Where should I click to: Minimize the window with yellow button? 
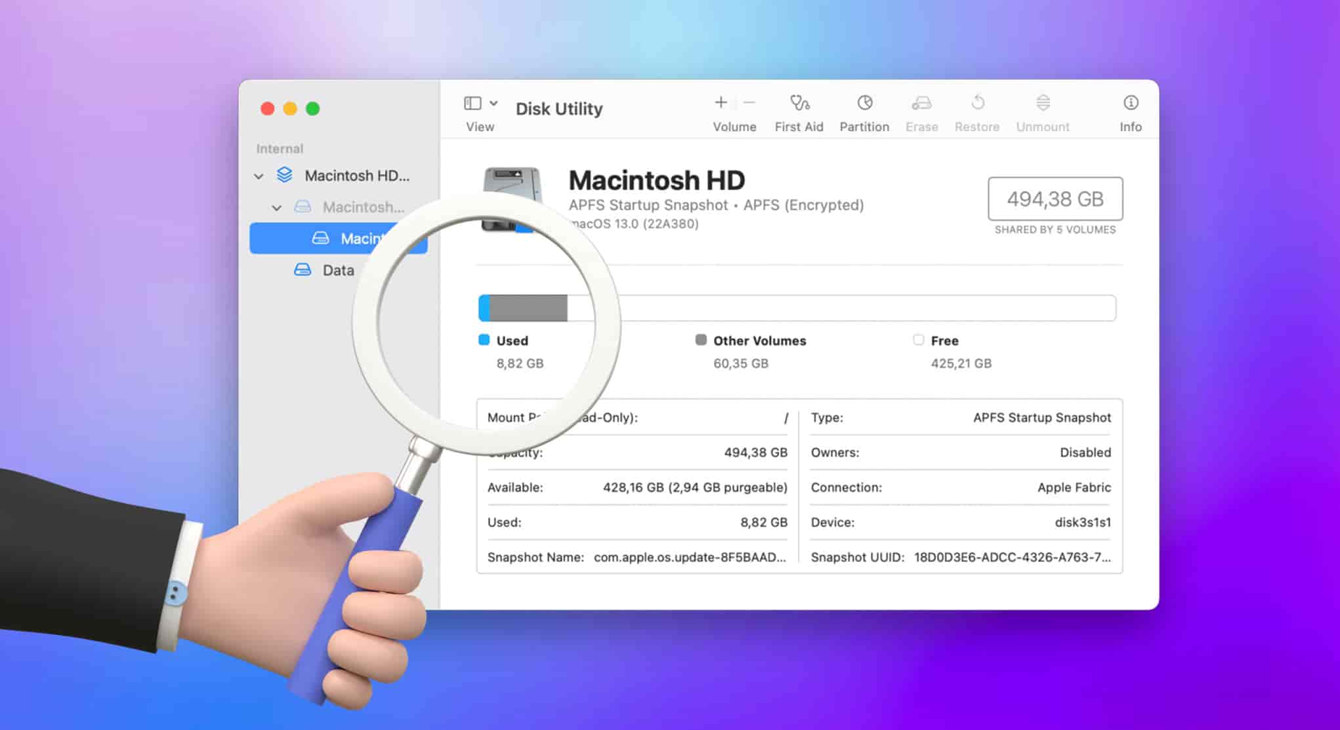(290, 109)
